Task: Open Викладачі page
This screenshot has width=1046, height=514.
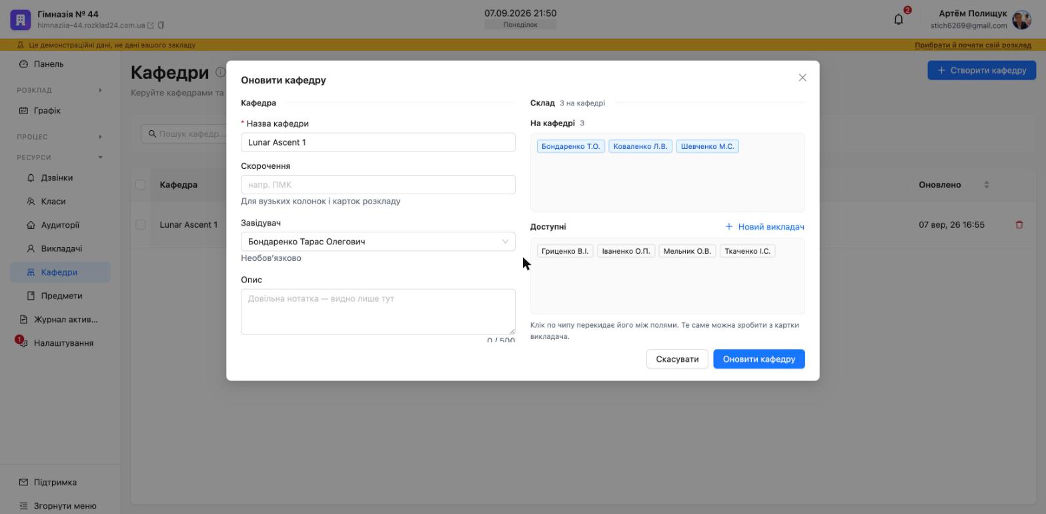Action: 60,249
